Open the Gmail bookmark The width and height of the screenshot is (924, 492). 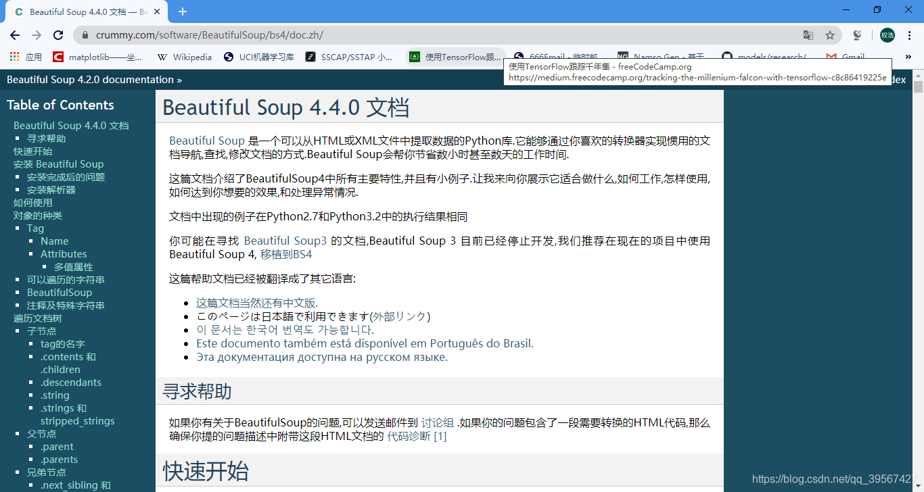pos(846,57)
